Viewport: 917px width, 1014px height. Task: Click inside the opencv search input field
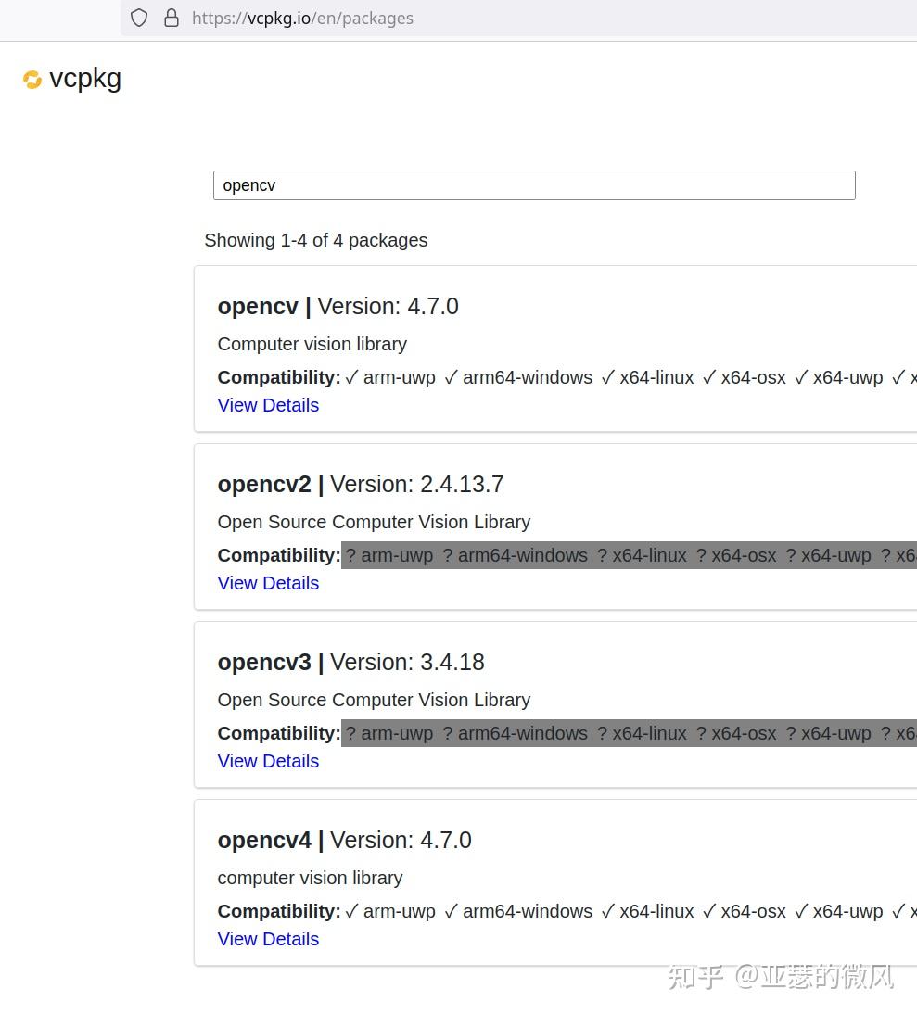coord(534,185)
